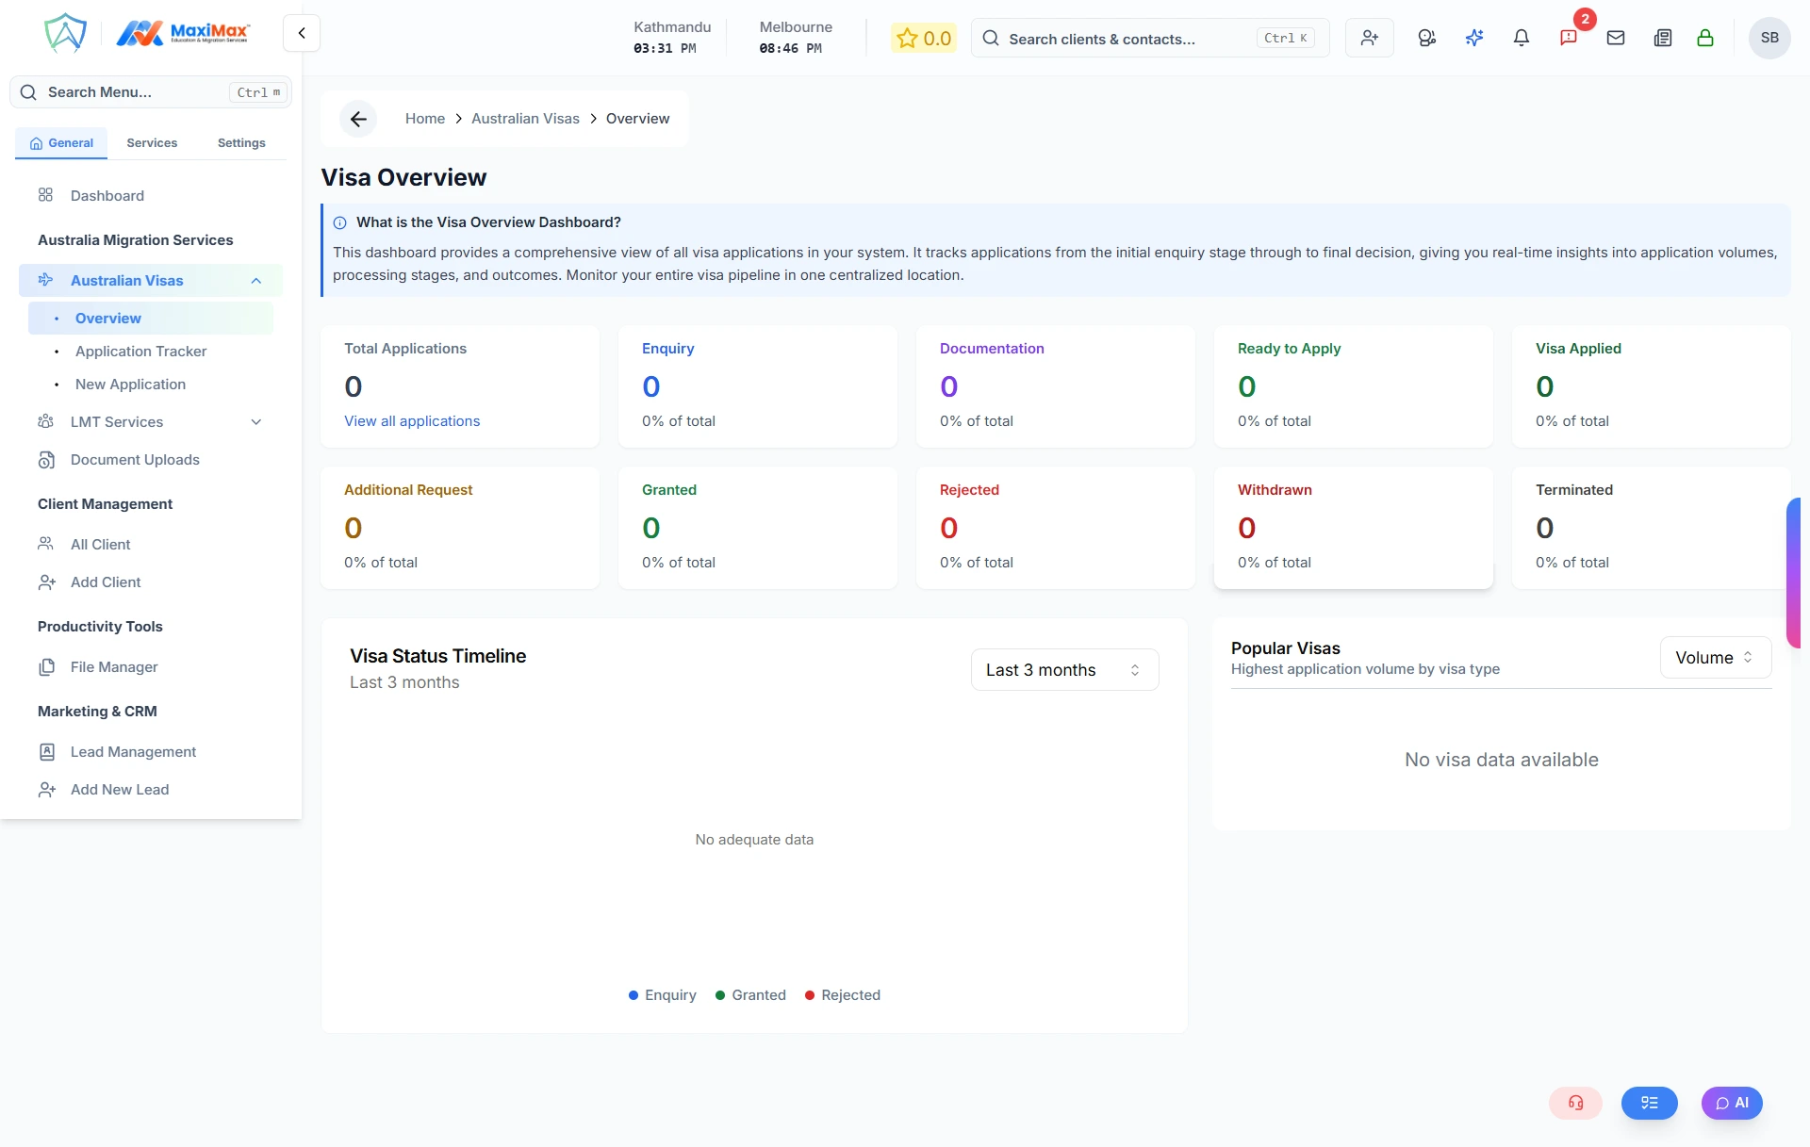Collapse the sidebar with the back chevron

(x=301, y=32)
